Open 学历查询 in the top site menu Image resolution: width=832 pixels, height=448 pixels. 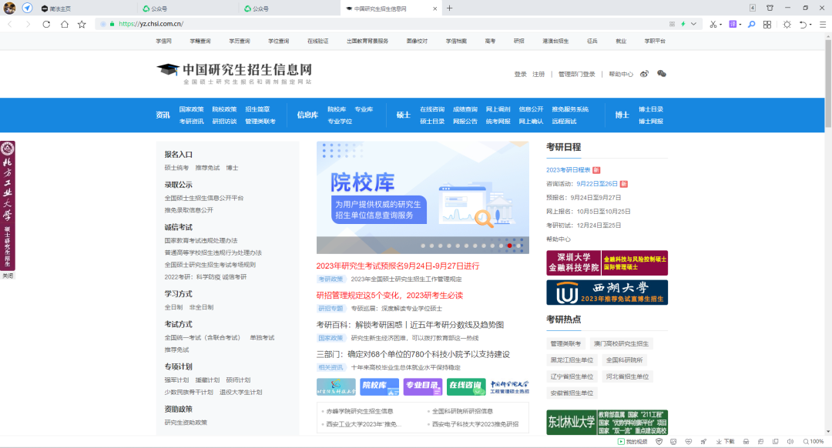(240, 41)
